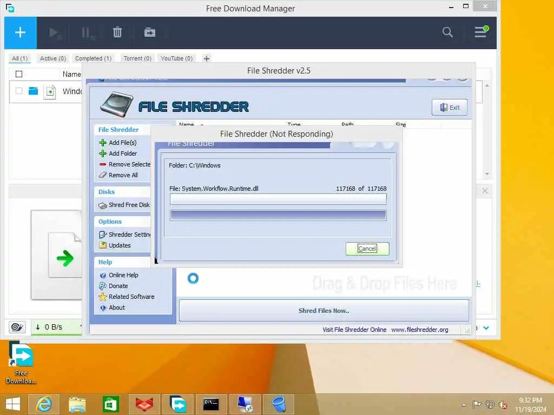The height and width of the screenshot is (415, 554).
Task: Click the file icon in download row
Action: coord(49,92)
